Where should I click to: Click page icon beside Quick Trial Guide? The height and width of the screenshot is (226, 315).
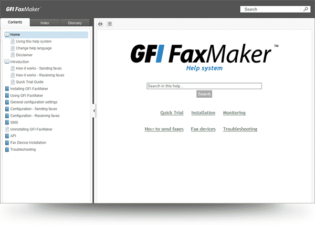click(x=13, y=82)
